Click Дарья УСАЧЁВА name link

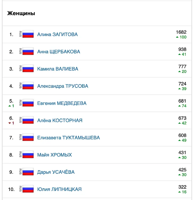pyautogui.click(x=56, y=172)
